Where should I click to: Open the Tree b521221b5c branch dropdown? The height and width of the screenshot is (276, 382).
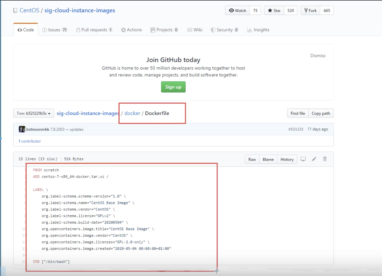[x=33, y=113]
